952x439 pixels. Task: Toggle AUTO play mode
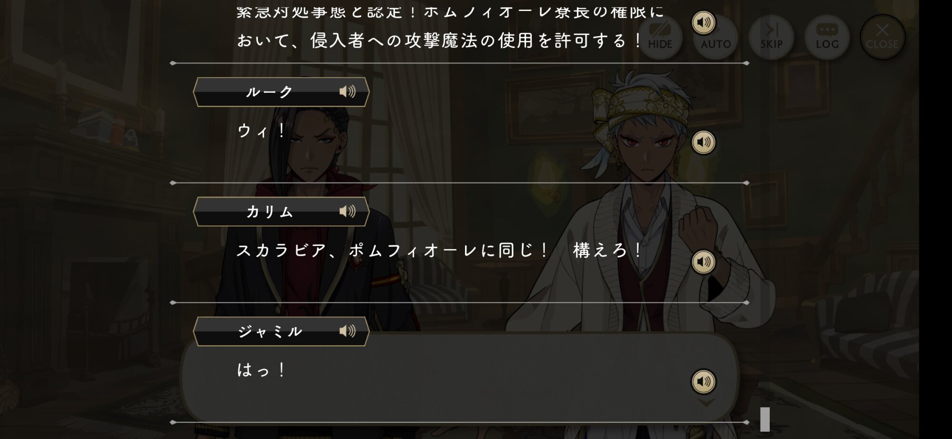pyautogui.click(x=715, y=37)
